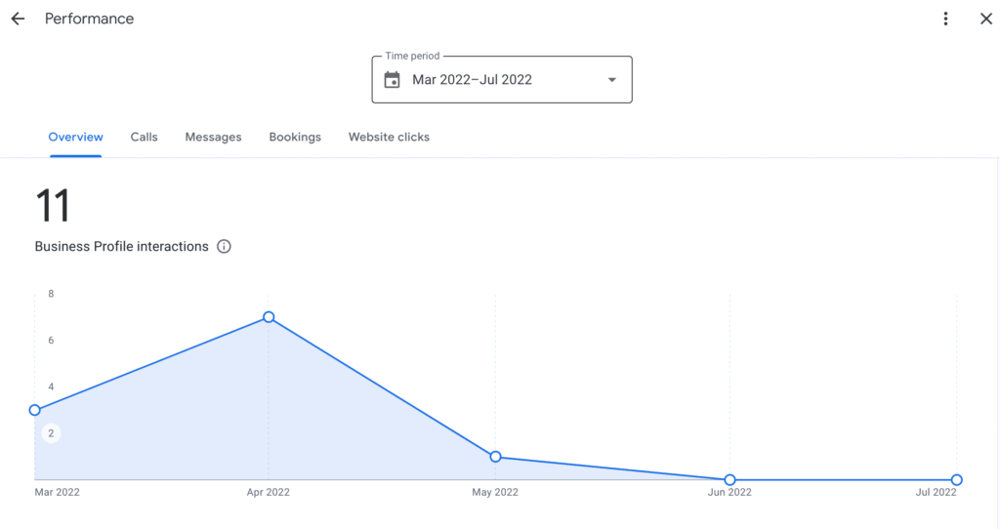Open the info icon beside Business Profile interactions

point(224,247)
